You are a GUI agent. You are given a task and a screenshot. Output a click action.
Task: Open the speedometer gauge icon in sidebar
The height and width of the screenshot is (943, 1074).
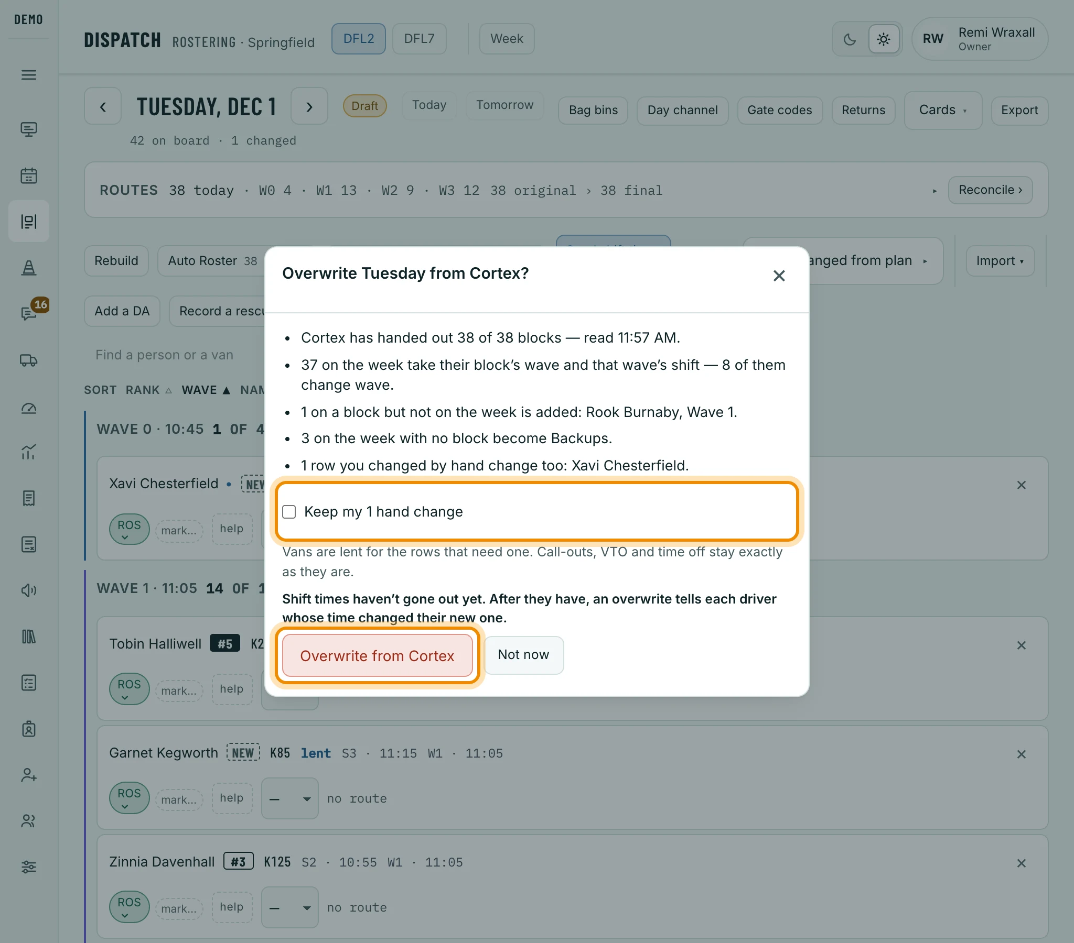29,409
